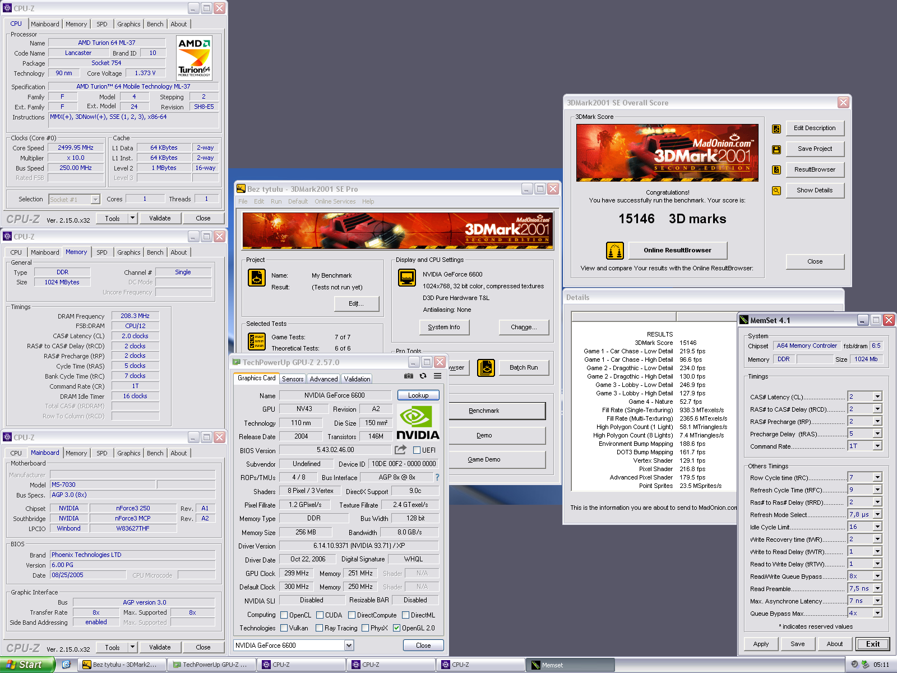Click the AGP bus interface question mark
Image resolution: width=897 pixels, height=673 pixels.
[437, 477]
